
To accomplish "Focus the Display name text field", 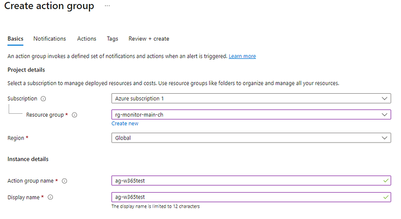I will point(251,197).
